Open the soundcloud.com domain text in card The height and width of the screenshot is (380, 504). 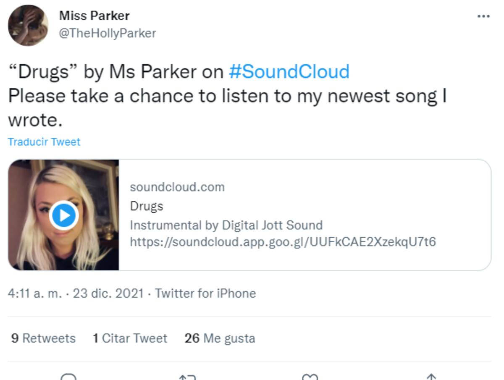177,187
